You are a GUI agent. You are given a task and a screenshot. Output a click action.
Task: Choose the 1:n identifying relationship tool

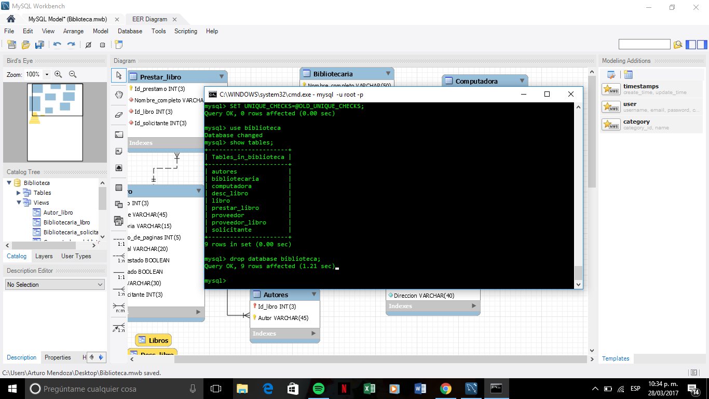(119, 291)
